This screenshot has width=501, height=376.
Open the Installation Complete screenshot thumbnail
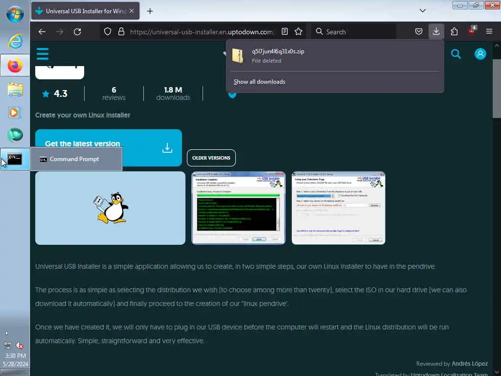[238, 208]
